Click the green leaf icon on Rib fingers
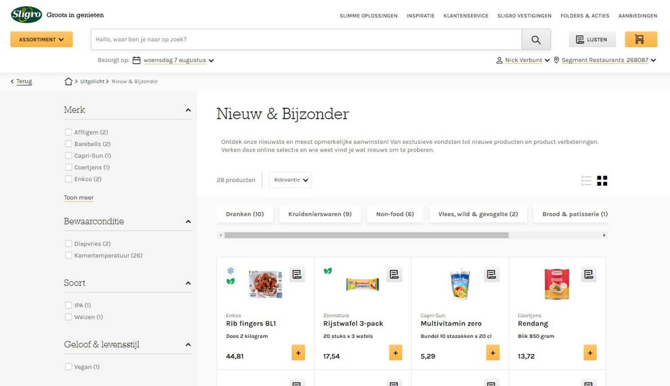The width and height of the screenshot is (670, 386). click(x=230, y=281)
